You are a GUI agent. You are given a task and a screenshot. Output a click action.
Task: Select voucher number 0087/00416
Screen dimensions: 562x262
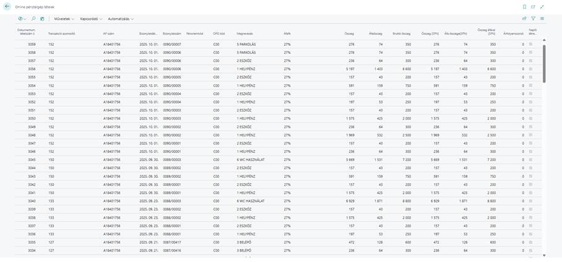172,250
